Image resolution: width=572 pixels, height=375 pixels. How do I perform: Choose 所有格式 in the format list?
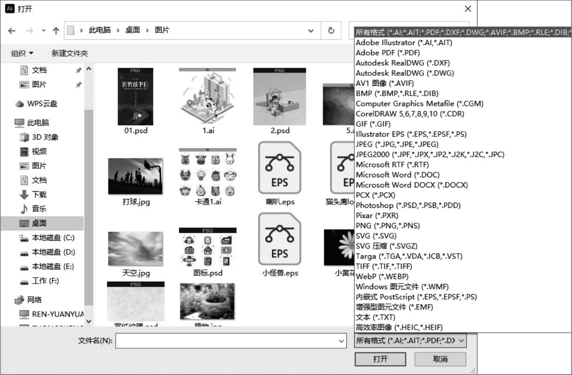[463, 32]
